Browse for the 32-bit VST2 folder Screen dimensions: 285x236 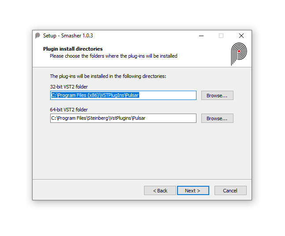point(217,96)
